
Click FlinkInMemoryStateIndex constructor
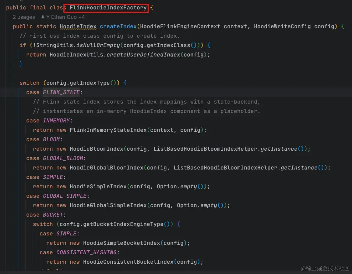pos(108,130)
